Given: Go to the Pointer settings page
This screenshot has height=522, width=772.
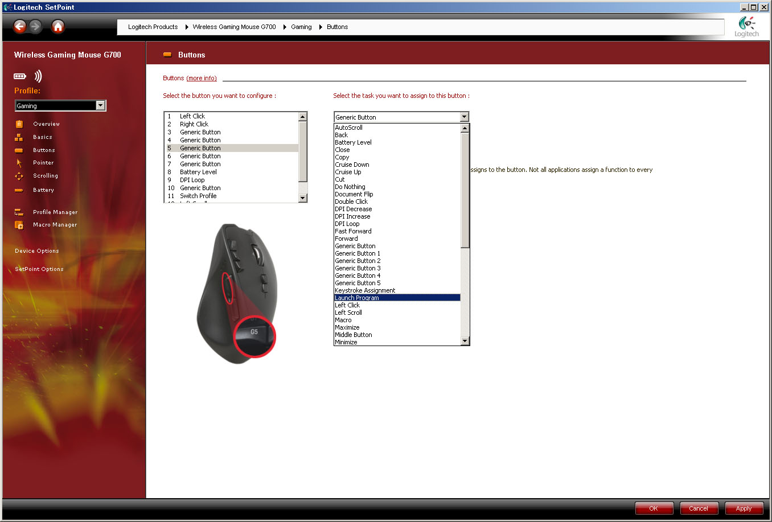Looking at the screenshot, I should tap(43, 163).
